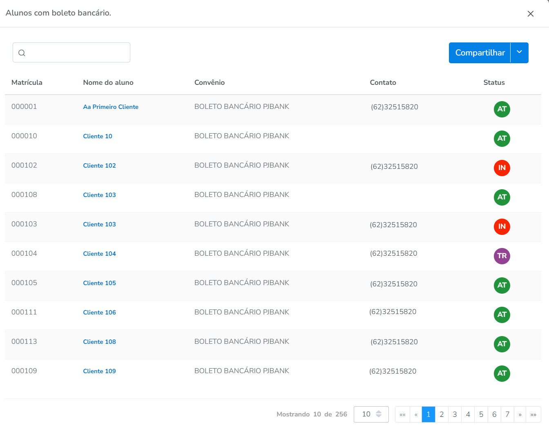
Task: Go to the last page of results
Action: coord(533,414)
